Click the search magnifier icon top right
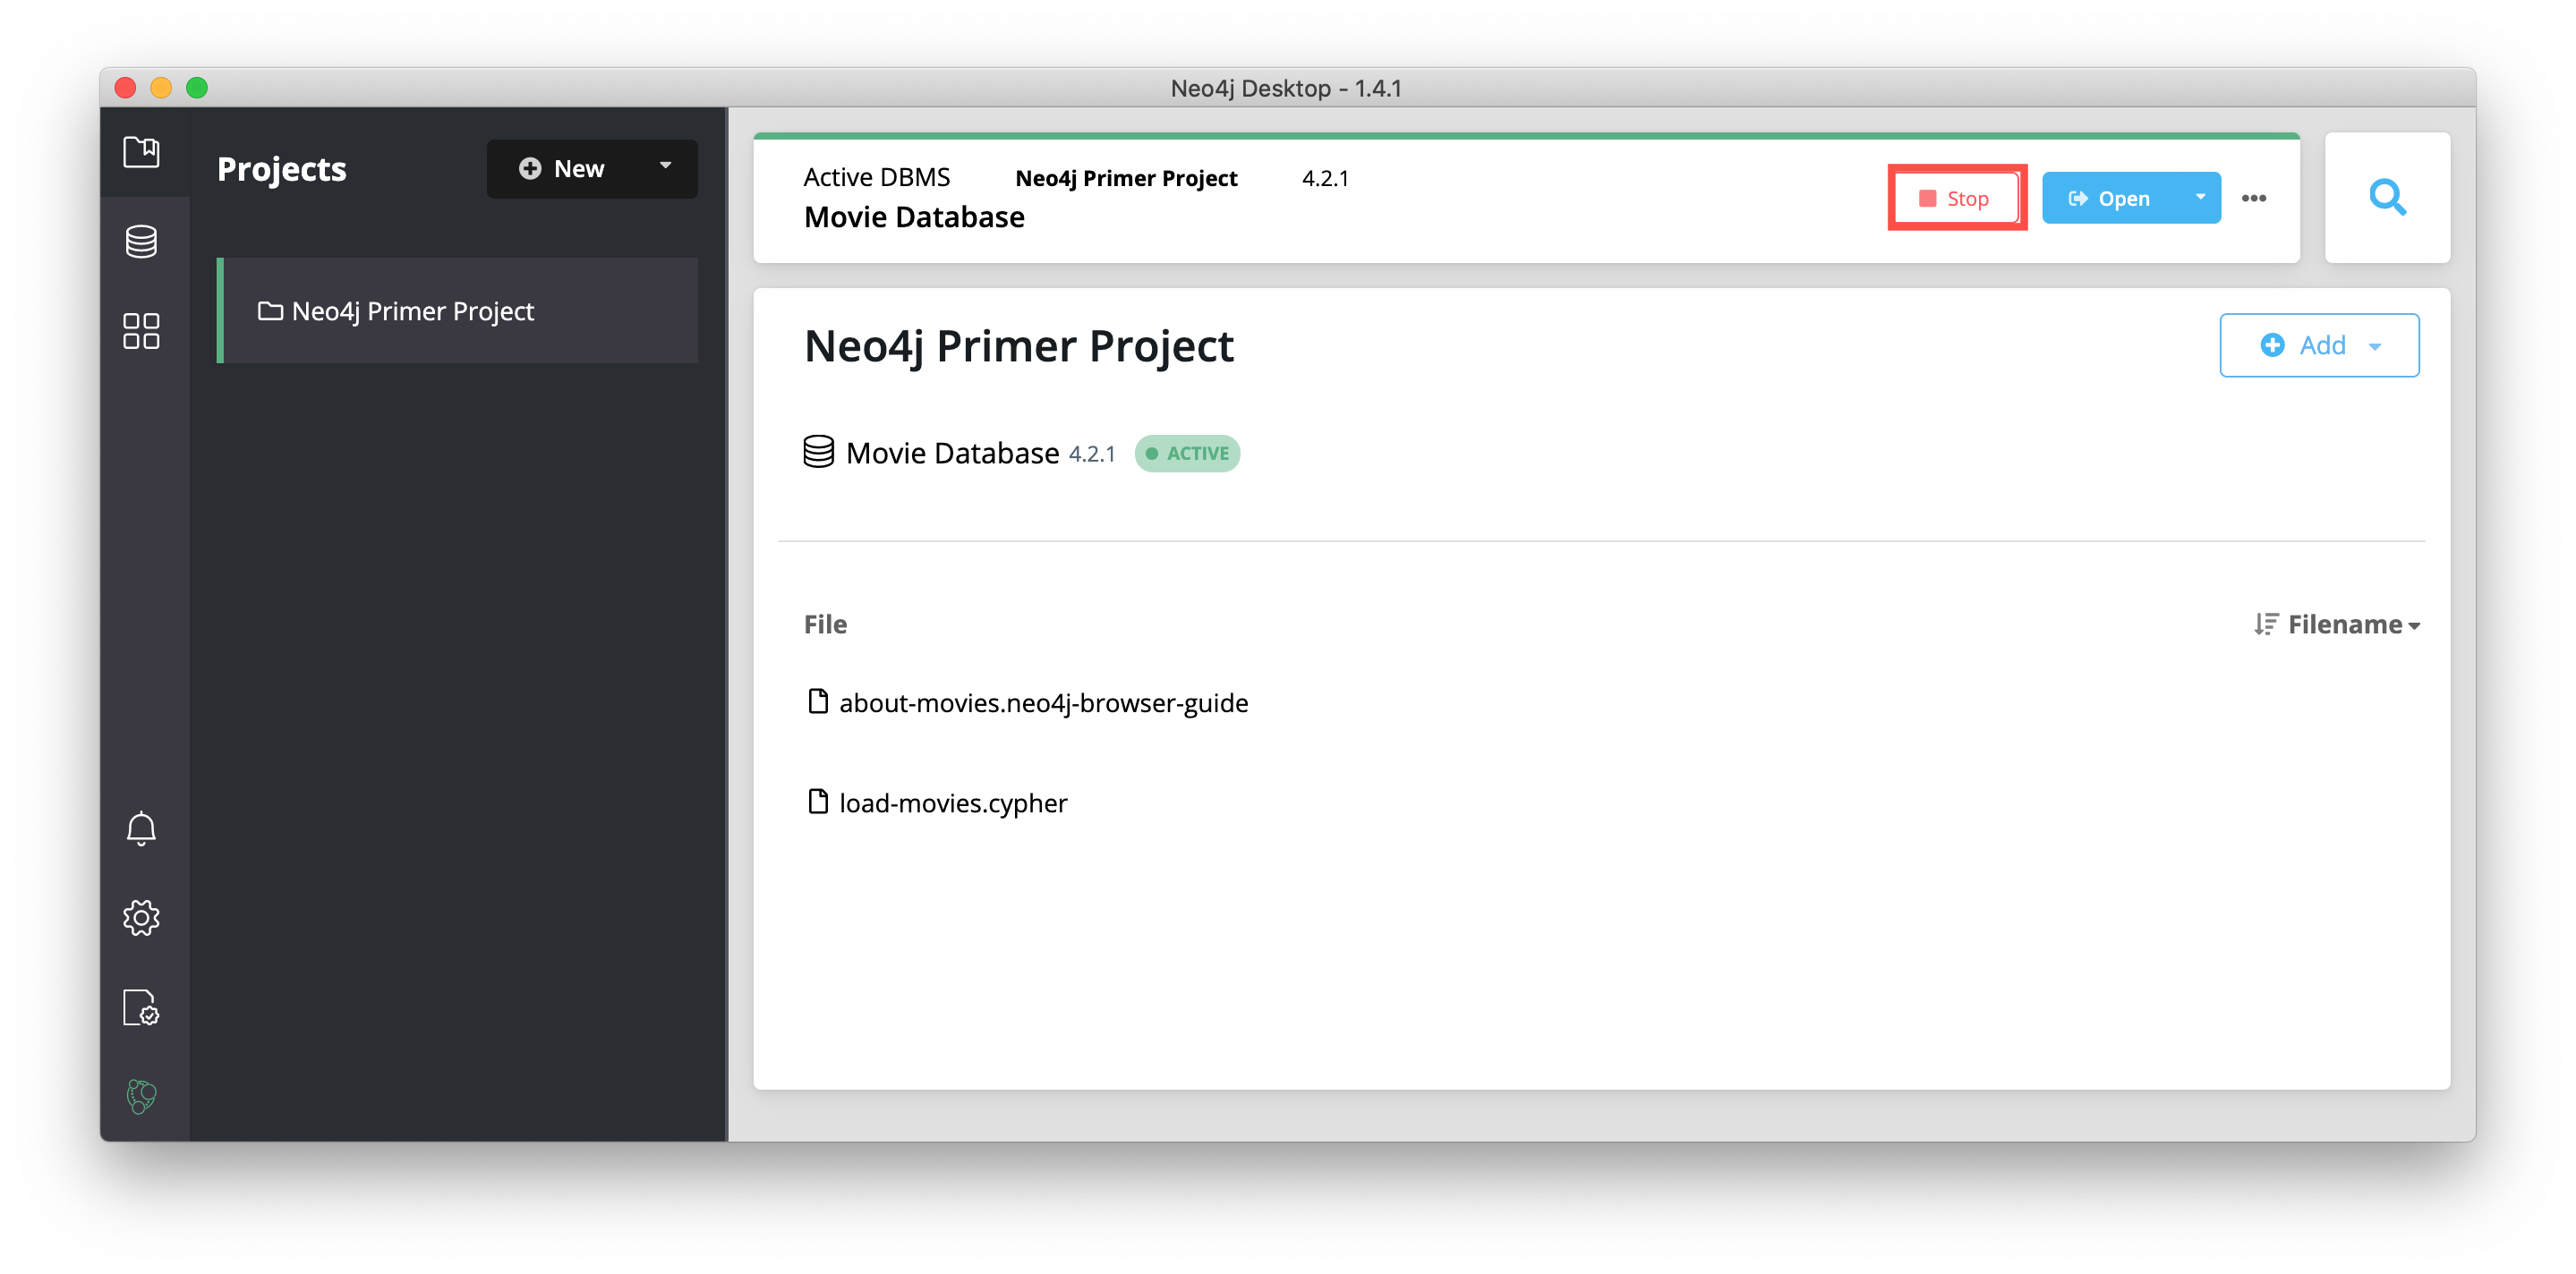This screenshot has height=1274, width=2576. (2387, 197)
